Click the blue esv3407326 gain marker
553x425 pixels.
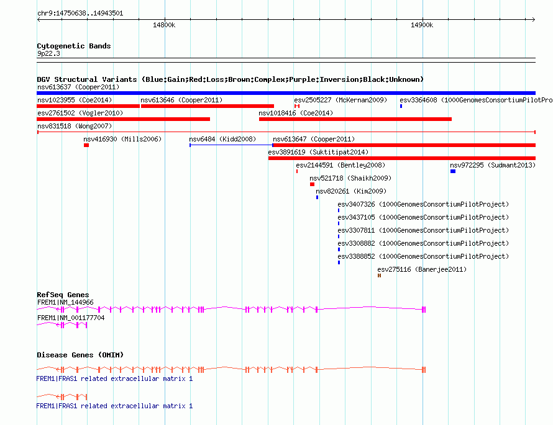pyautogui.click(x=339, y=210)
